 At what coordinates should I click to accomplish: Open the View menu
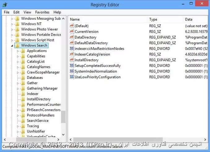tap(27, 12)
